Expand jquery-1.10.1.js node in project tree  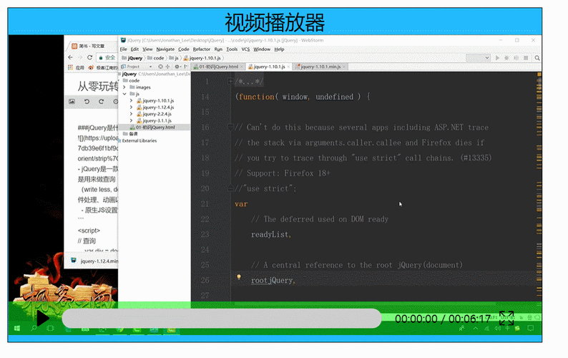pos(131,100)
